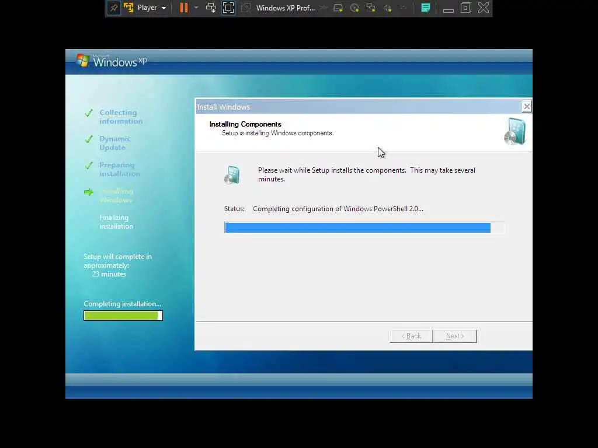The width and height of the screenshot is (598, 448).
Task: Minimize the VMware Player window
Action: click(x=448, y=10)
